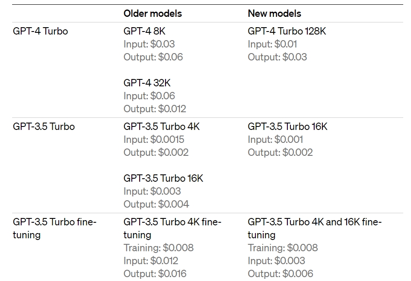Select GPT-4 Turbo 128K input price $0.01
This screenshot has width=411, height=281.
coord(272,44)
